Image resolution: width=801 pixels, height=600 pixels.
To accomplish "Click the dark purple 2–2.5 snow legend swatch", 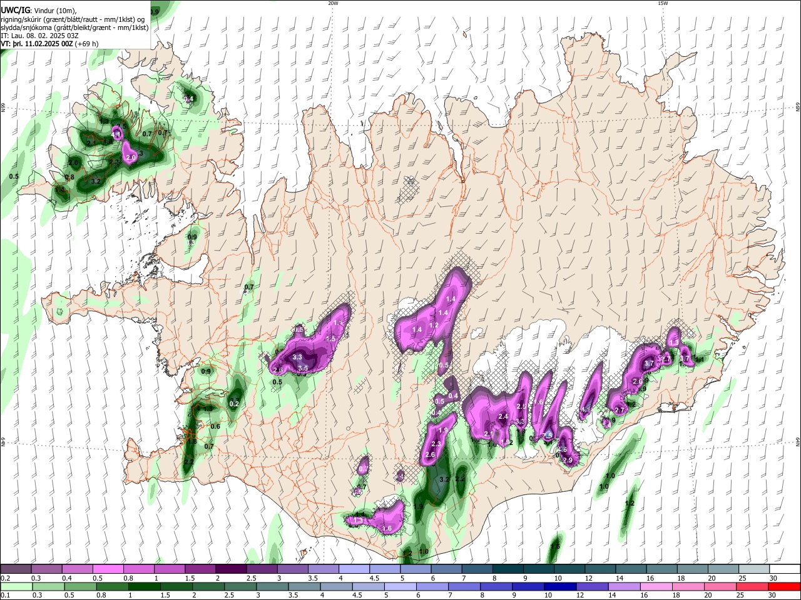I will click(230, 569).
